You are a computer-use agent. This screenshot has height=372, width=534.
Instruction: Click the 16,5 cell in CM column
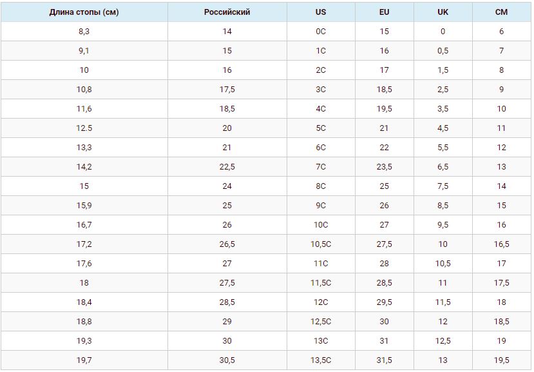[x=501, y=244]
